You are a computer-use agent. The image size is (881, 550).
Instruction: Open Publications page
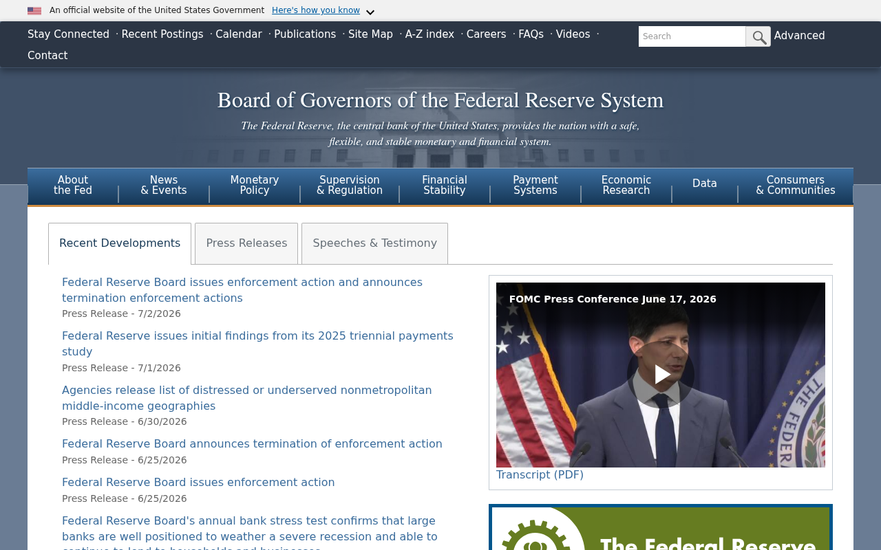click(x=305, y=34)
